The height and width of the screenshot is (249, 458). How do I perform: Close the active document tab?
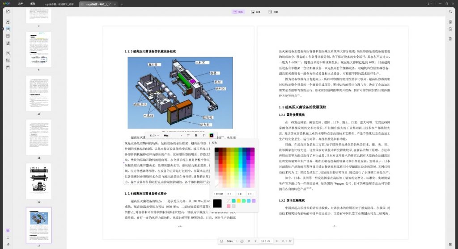(x=115, y=4)
